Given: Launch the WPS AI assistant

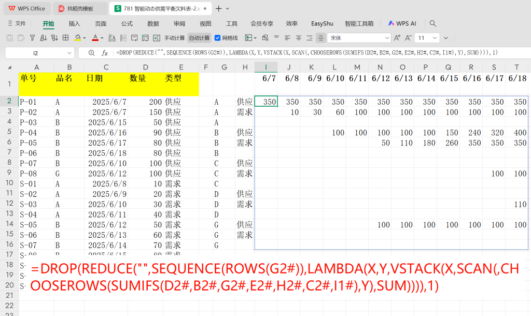Looking at the screenshot, I should coord(402,23).
